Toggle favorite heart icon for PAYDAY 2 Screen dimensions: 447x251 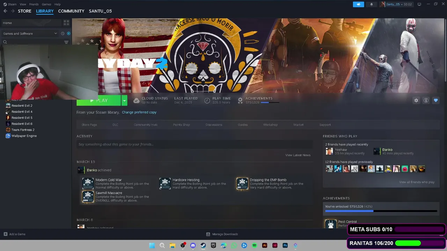435,100
